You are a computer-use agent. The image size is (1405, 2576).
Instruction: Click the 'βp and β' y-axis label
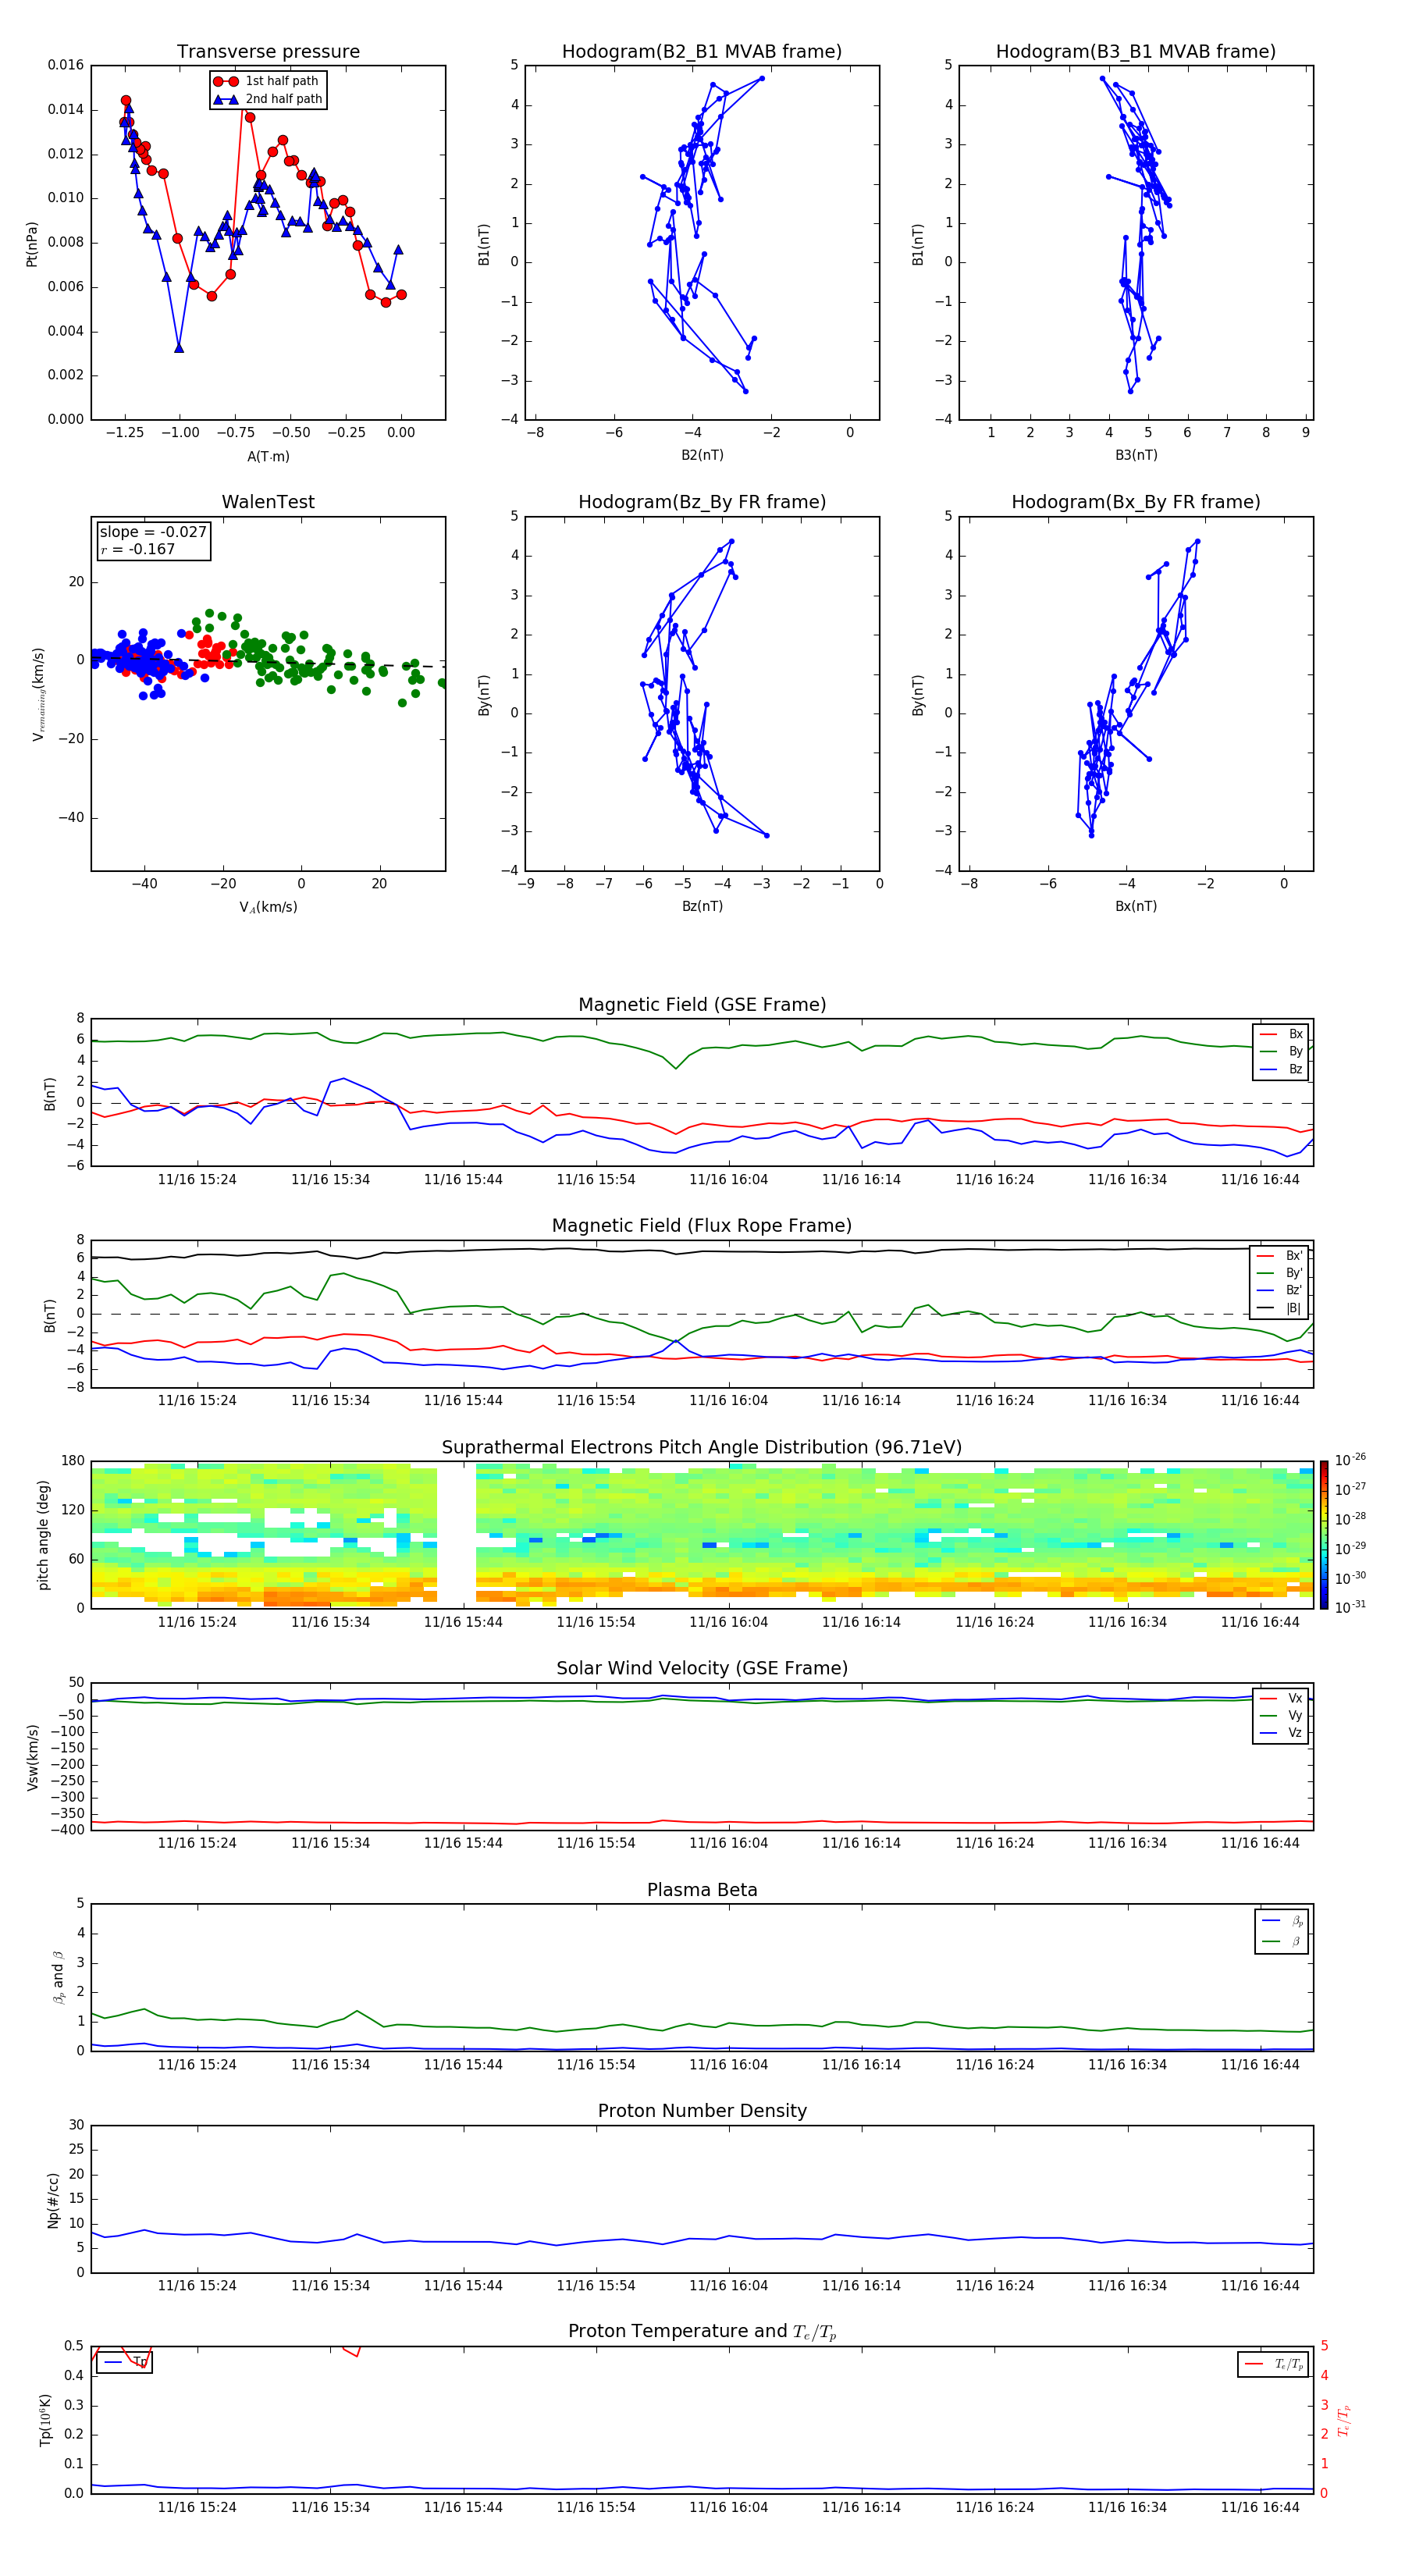[x=58, y=1977]
